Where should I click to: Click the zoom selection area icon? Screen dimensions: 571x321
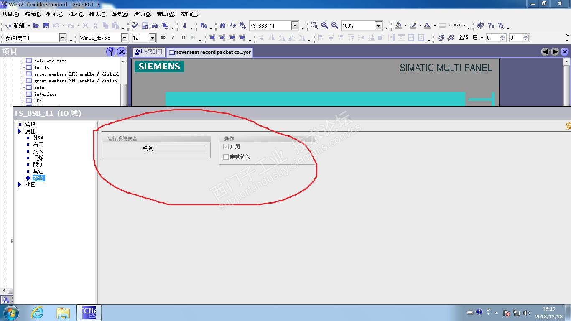click(x=314, y=25)
